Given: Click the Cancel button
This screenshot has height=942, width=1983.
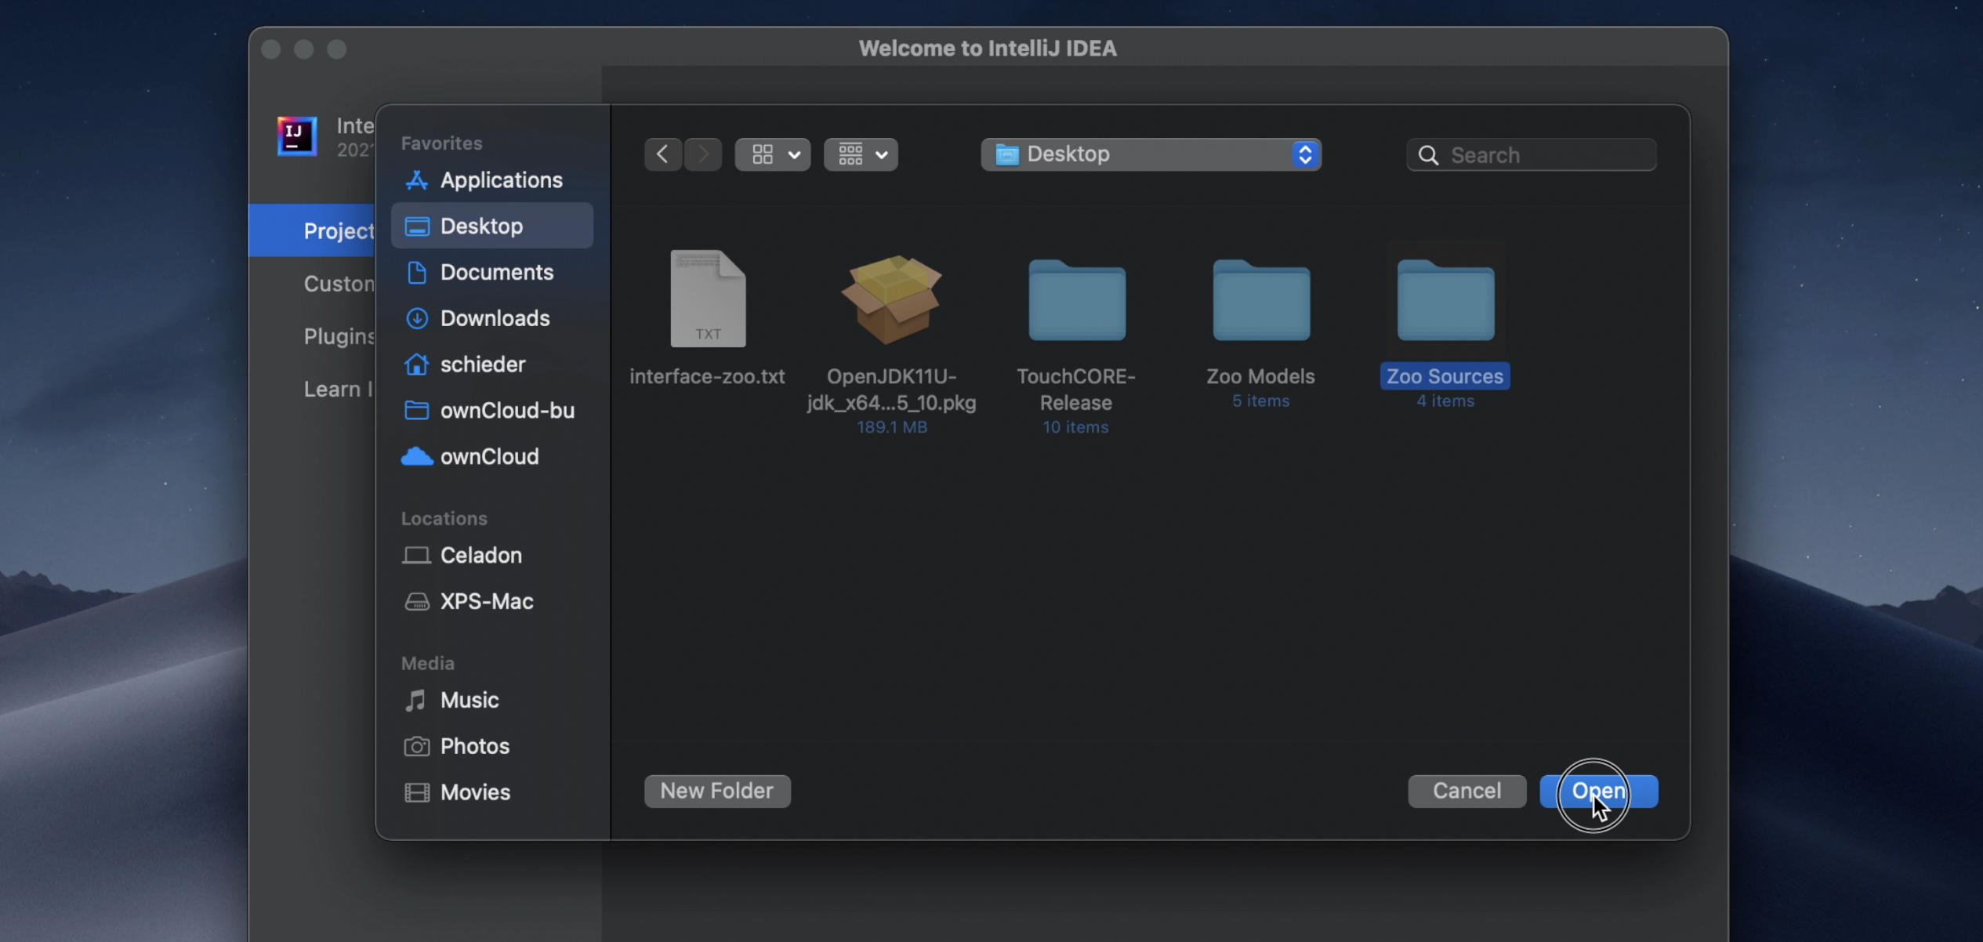Looking at the screenshot, I should pos(1466,791).
